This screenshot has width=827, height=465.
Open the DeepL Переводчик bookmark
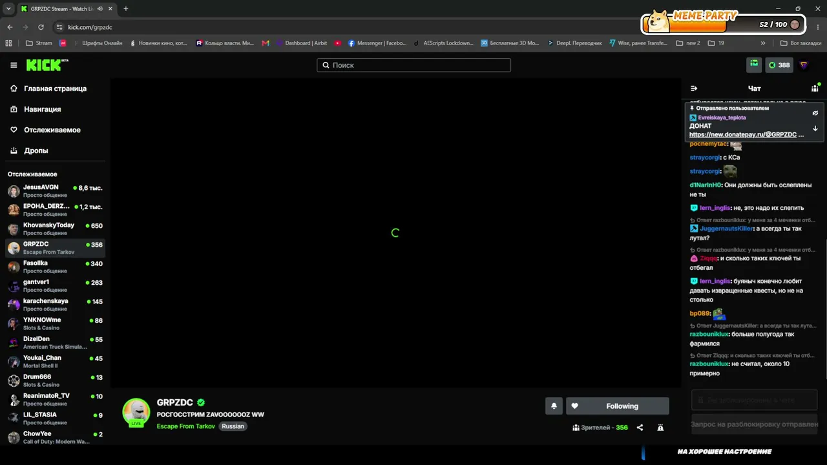[574, 43]
